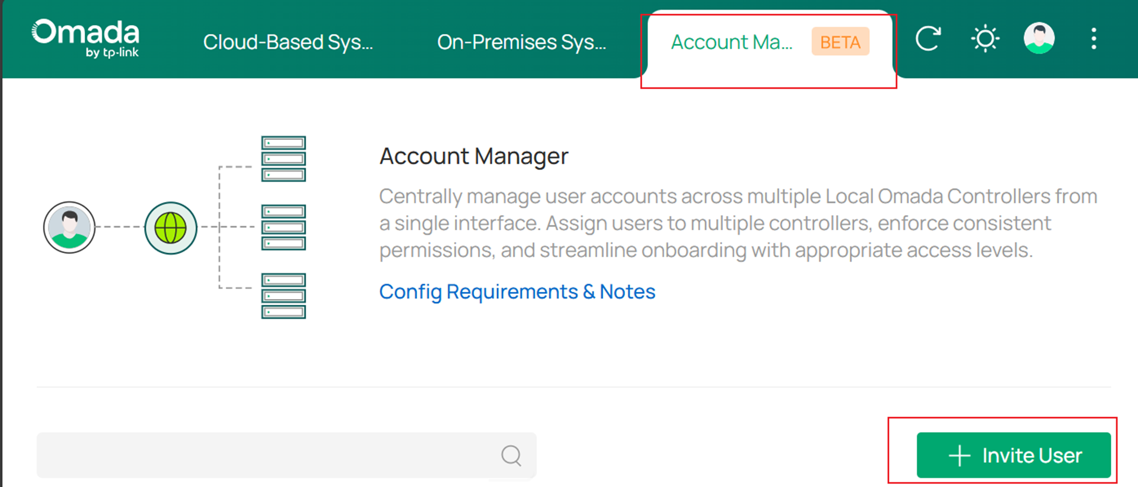Click the Omada by tp-link logo
The image size is (1138, 487).
pos(85,38)
